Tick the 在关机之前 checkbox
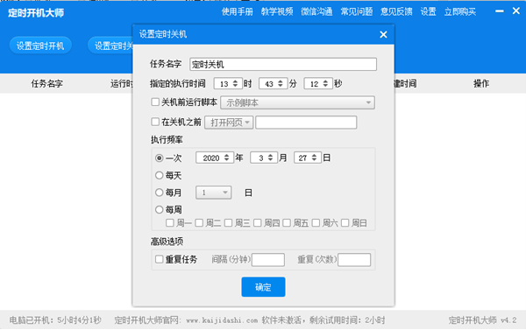526x330 pixels. (155, 122)
